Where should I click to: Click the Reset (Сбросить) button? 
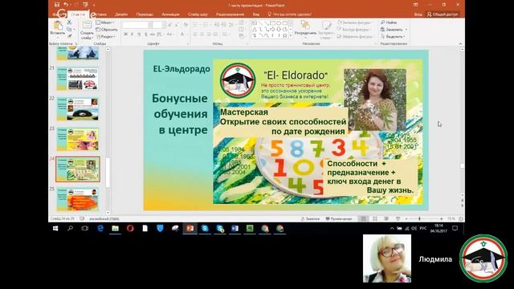pyautogui.click(x=107, y=30)
